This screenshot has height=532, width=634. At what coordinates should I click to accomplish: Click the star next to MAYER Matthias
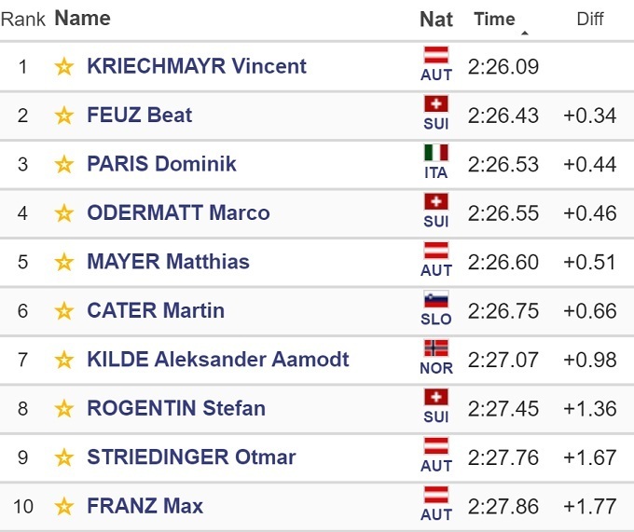[x=63, y=262]
